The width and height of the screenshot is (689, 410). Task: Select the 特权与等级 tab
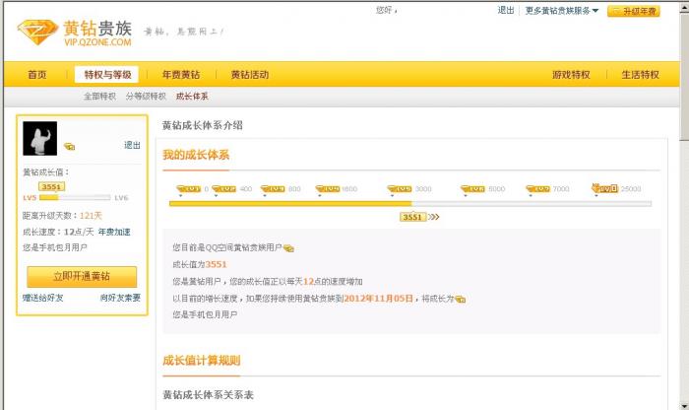[x=107, y=75]
